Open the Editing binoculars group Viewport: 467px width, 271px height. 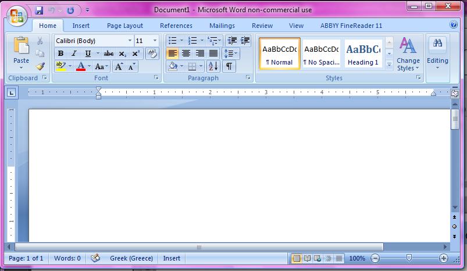pos(437,43)
